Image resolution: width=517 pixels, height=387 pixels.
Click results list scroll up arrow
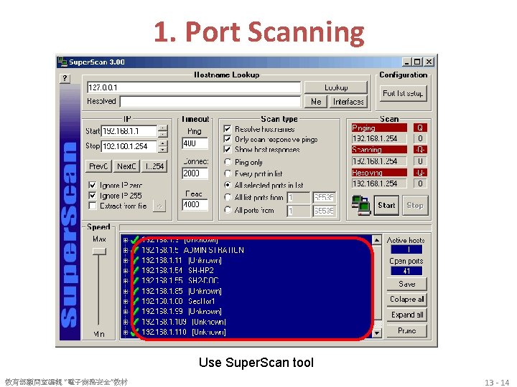coord(376,240)
